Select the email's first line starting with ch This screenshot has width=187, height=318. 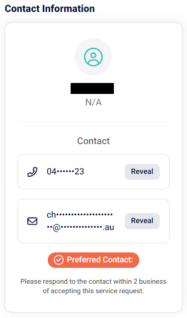pyautogui.click(x=80, y=215)
